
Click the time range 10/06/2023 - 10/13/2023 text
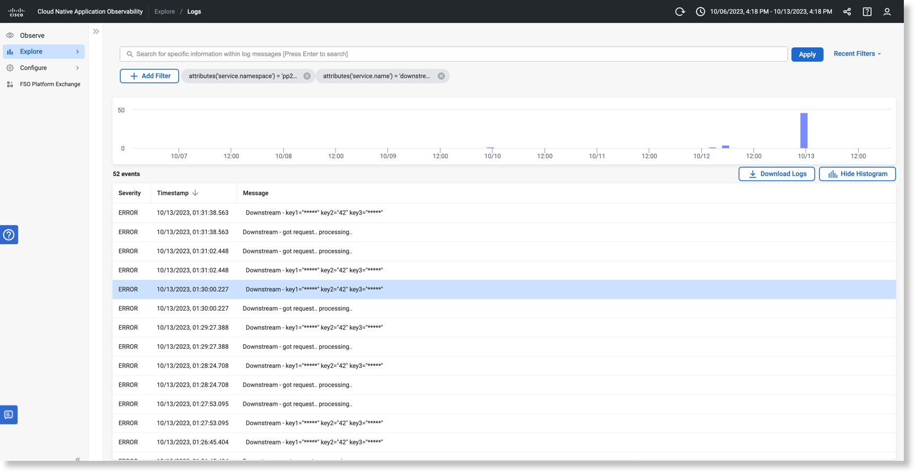click(x=771, y=12)
